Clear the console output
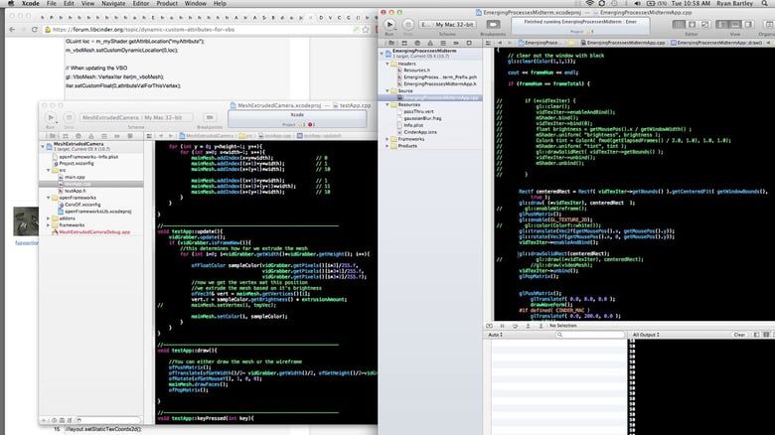The width and height of the screenshot is (775, 435). coord(739,335)
